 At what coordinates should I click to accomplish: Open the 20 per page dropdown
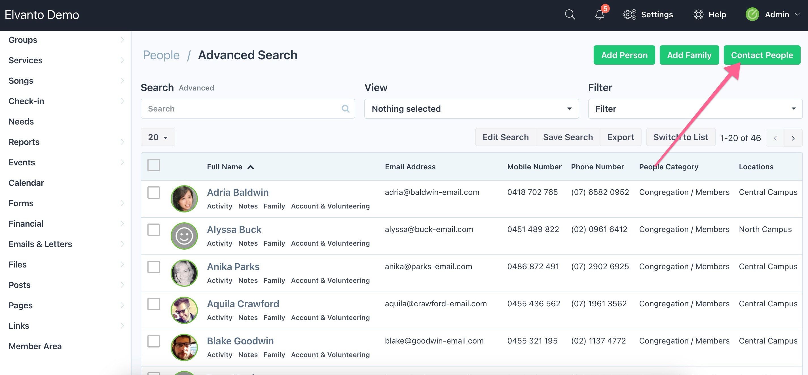pos(158,137)
